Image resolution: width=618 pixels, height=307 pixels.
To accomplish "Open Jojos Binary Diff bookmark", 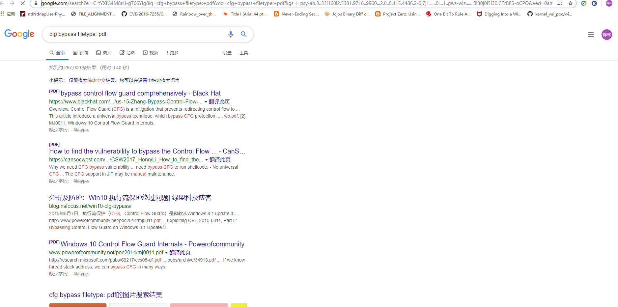I will [x=347, y=14].
